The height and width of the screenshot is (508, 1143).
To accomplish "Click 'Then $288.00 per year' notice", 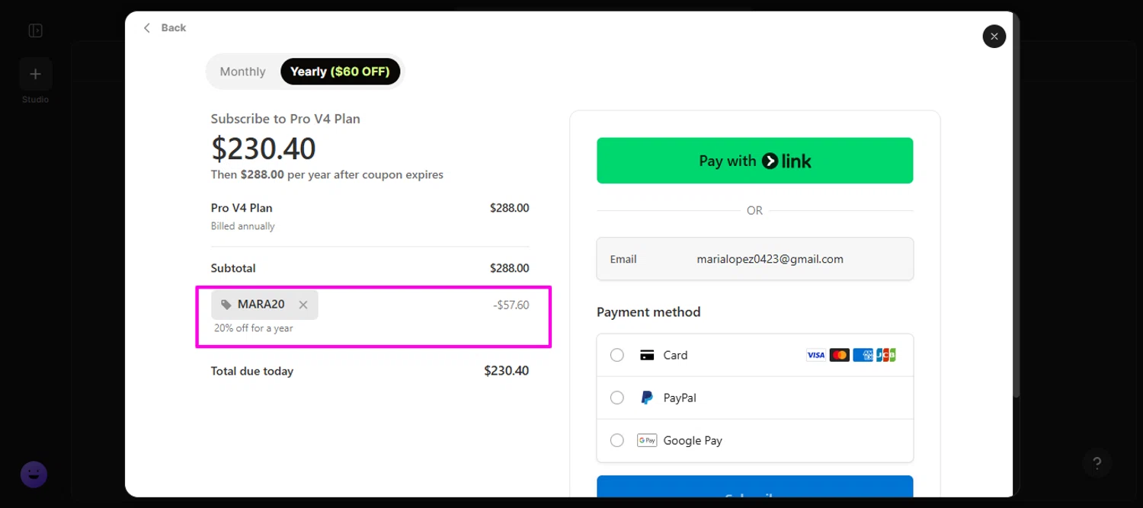I will 327,174.
